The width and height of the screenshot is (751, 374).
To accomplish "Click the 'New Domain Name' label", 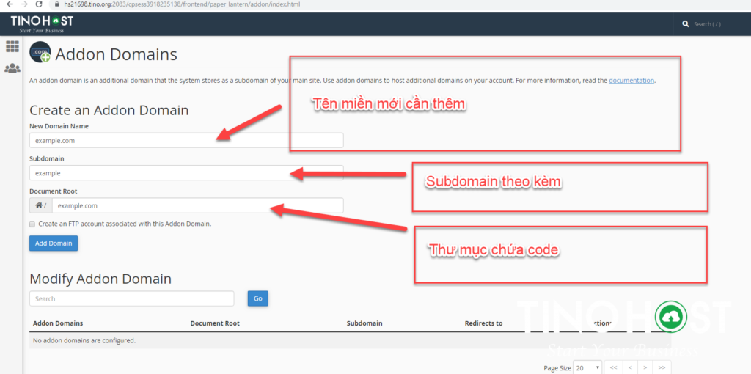I will click(59, 126).
